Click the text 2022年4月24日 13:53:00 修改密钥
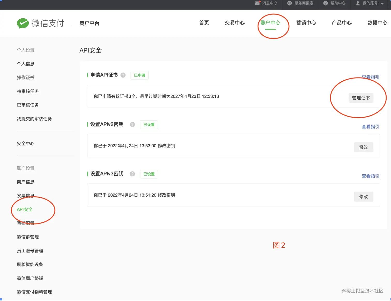 tap(141, 146)
